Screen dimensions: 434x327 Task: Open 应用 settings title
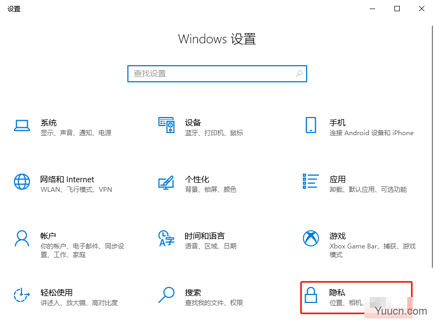337,180
